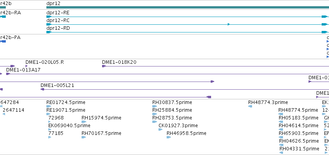Click the r42b-PA protein label
329x155 pixels.
click(10, 38)
